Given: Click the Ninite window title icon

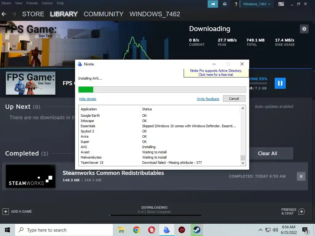Looking at the screenshot, I should (x=80, y=64).
